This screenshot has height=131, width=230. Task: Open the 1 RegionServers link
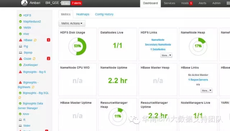click(198, 80)
